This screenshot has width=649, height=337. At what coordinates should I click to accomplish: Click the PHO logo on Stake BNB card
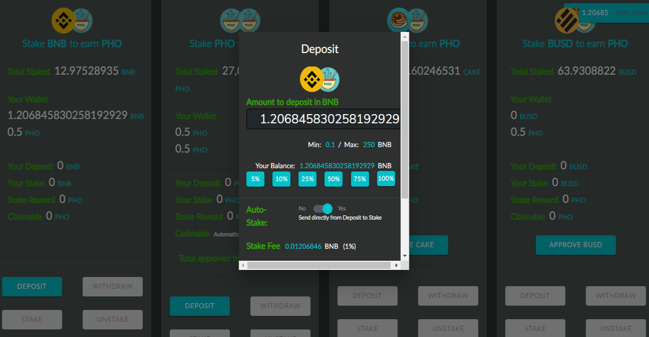pos(82,20)
